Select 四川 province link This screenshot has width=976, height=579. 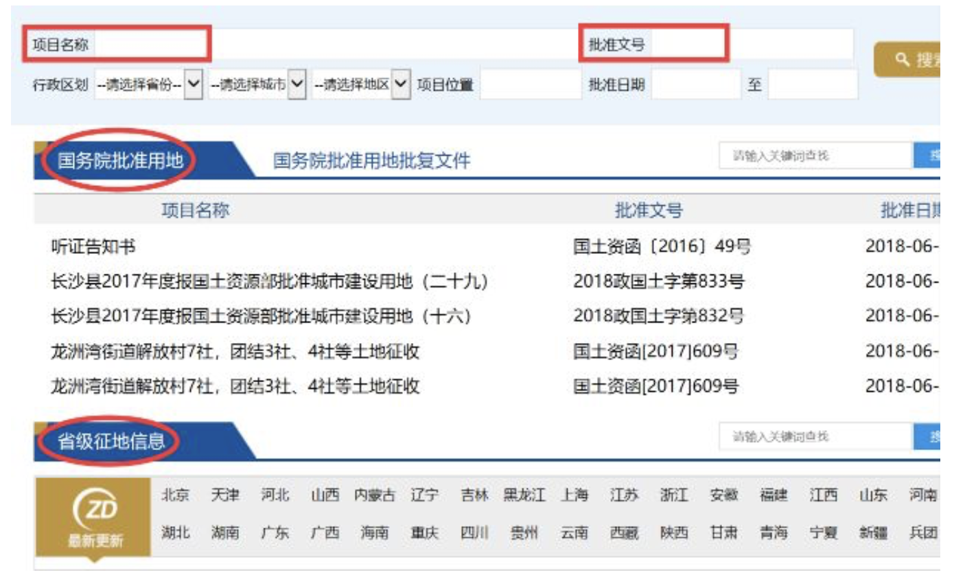coord(474,532)
